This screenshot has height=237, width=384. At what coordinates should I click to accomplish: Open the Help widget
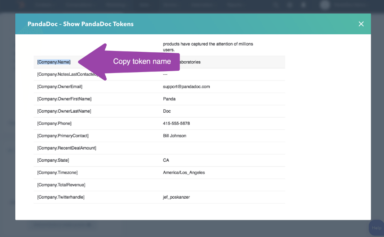[376, 228]
